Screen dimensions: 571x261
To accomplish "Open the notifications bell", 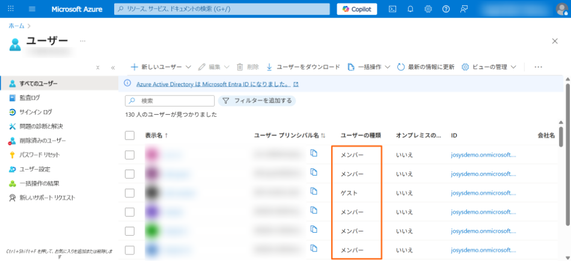I will click(411, 9).
